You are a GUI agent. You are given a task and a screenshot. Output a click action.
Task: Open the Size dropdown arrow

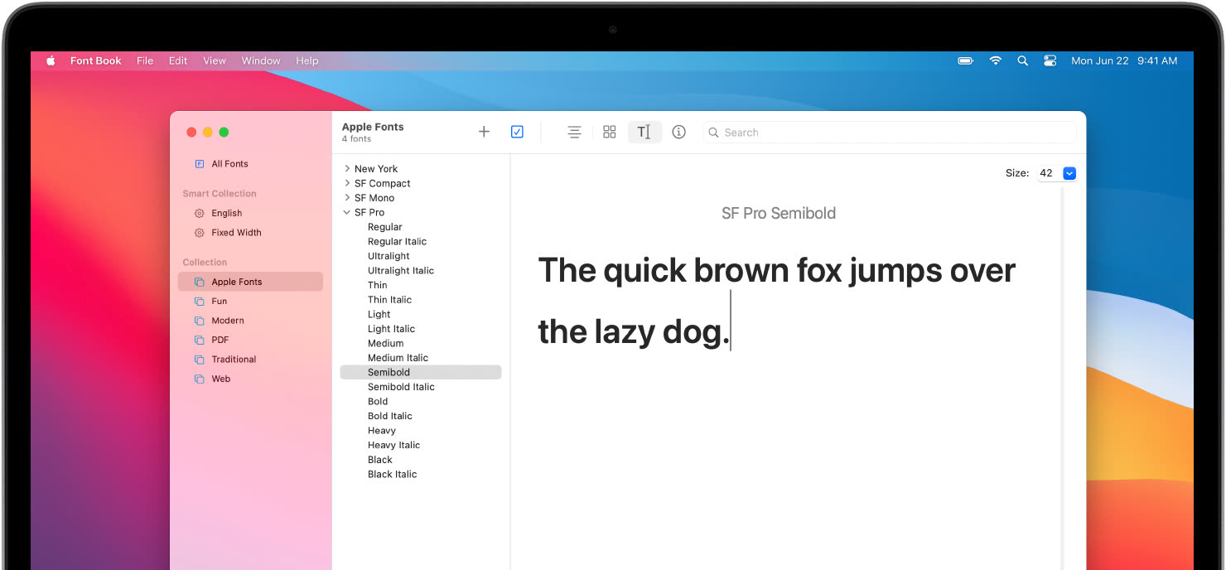1069,173
